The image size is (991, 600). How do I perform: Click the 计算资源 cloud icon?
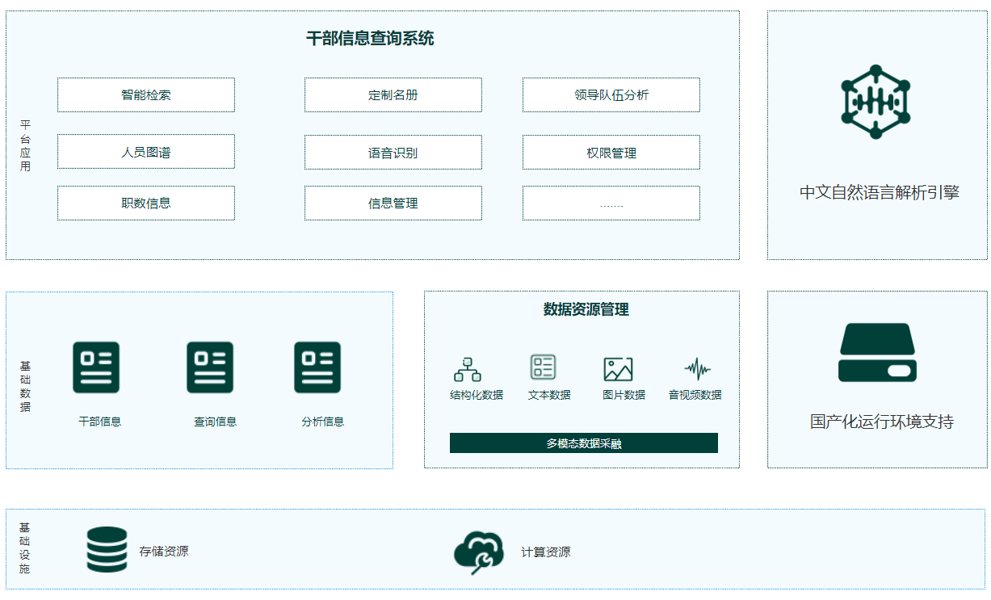click(x=479, y=552)
